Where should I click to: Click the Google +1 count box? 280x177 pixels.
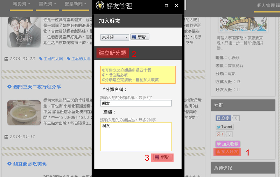tap(230, 134)
